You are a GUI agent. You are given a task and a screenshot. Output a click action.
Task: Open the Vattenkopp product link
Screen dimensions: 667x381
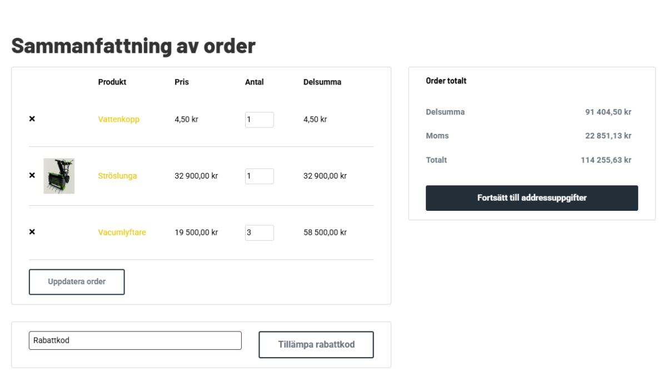pos(118,119)
